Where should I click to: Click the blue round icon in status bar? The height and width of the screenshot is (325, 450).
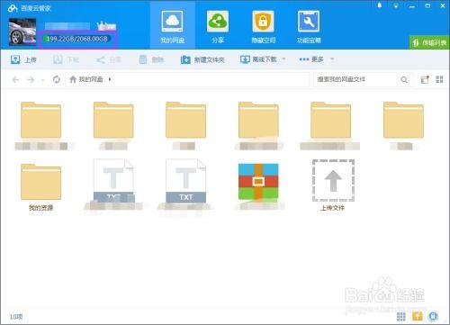433,316
